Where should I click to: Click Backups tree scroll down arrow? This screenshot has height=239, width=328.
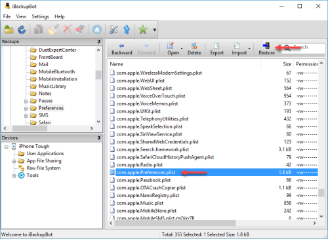pyautogui.click(x=98, y=122)
